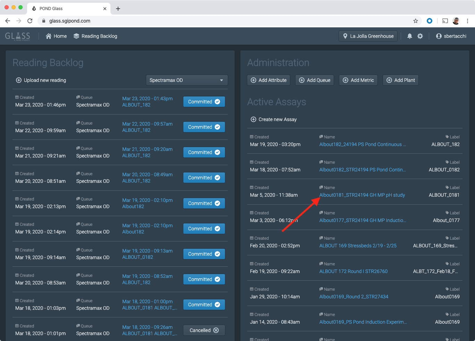475x341 pixels.
Task: Open the Spectramax OD queue dropdown
Action: pyautogui.click(x=186, y=80)
